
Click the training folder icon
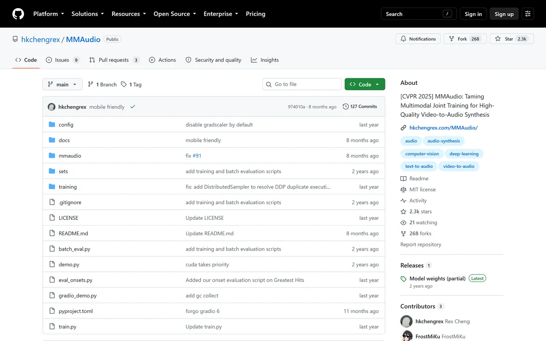point(52,187)
